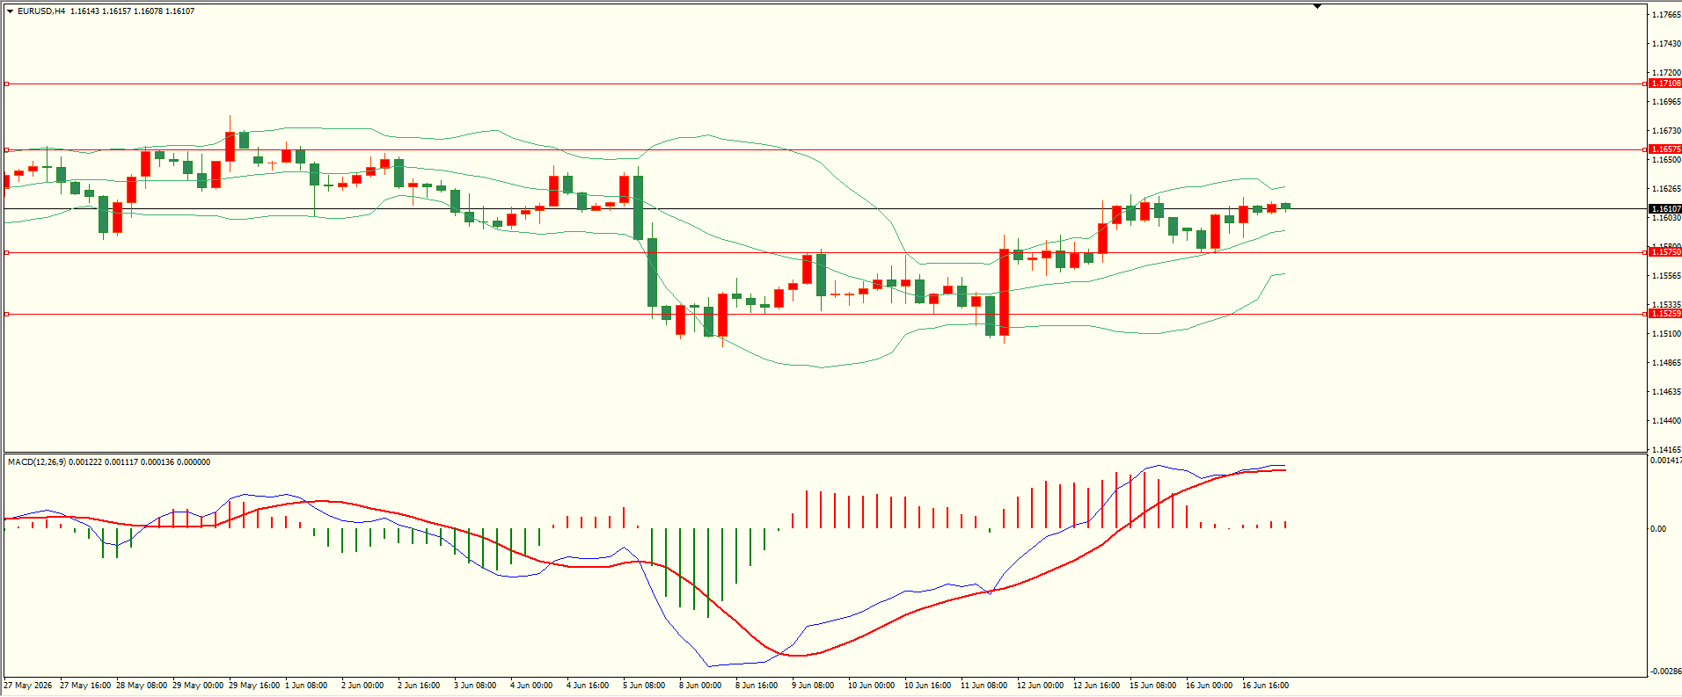Select the black chart shift triangle marker
This screenshot has width=1682, height=697.
pyautogui.click(x=1317, y=6)
